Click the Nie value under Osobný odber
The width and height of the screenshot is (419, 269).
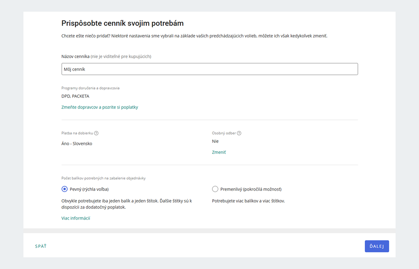pos(215,141)
